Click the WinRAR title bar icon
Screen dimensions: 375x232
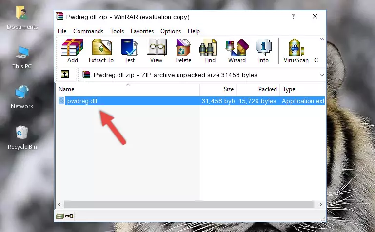click(59, 17)
